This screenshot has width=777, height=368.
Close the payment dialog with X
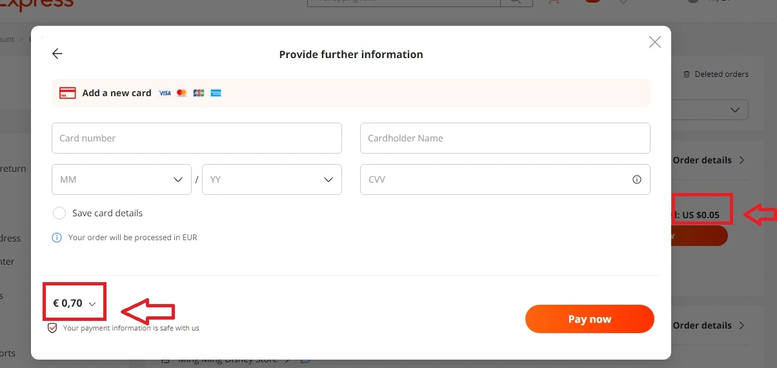coord(655,42)
